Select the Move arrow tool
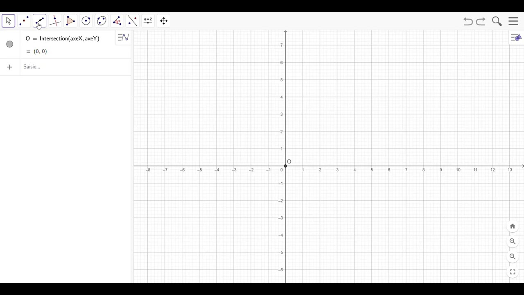 [8, 21]
